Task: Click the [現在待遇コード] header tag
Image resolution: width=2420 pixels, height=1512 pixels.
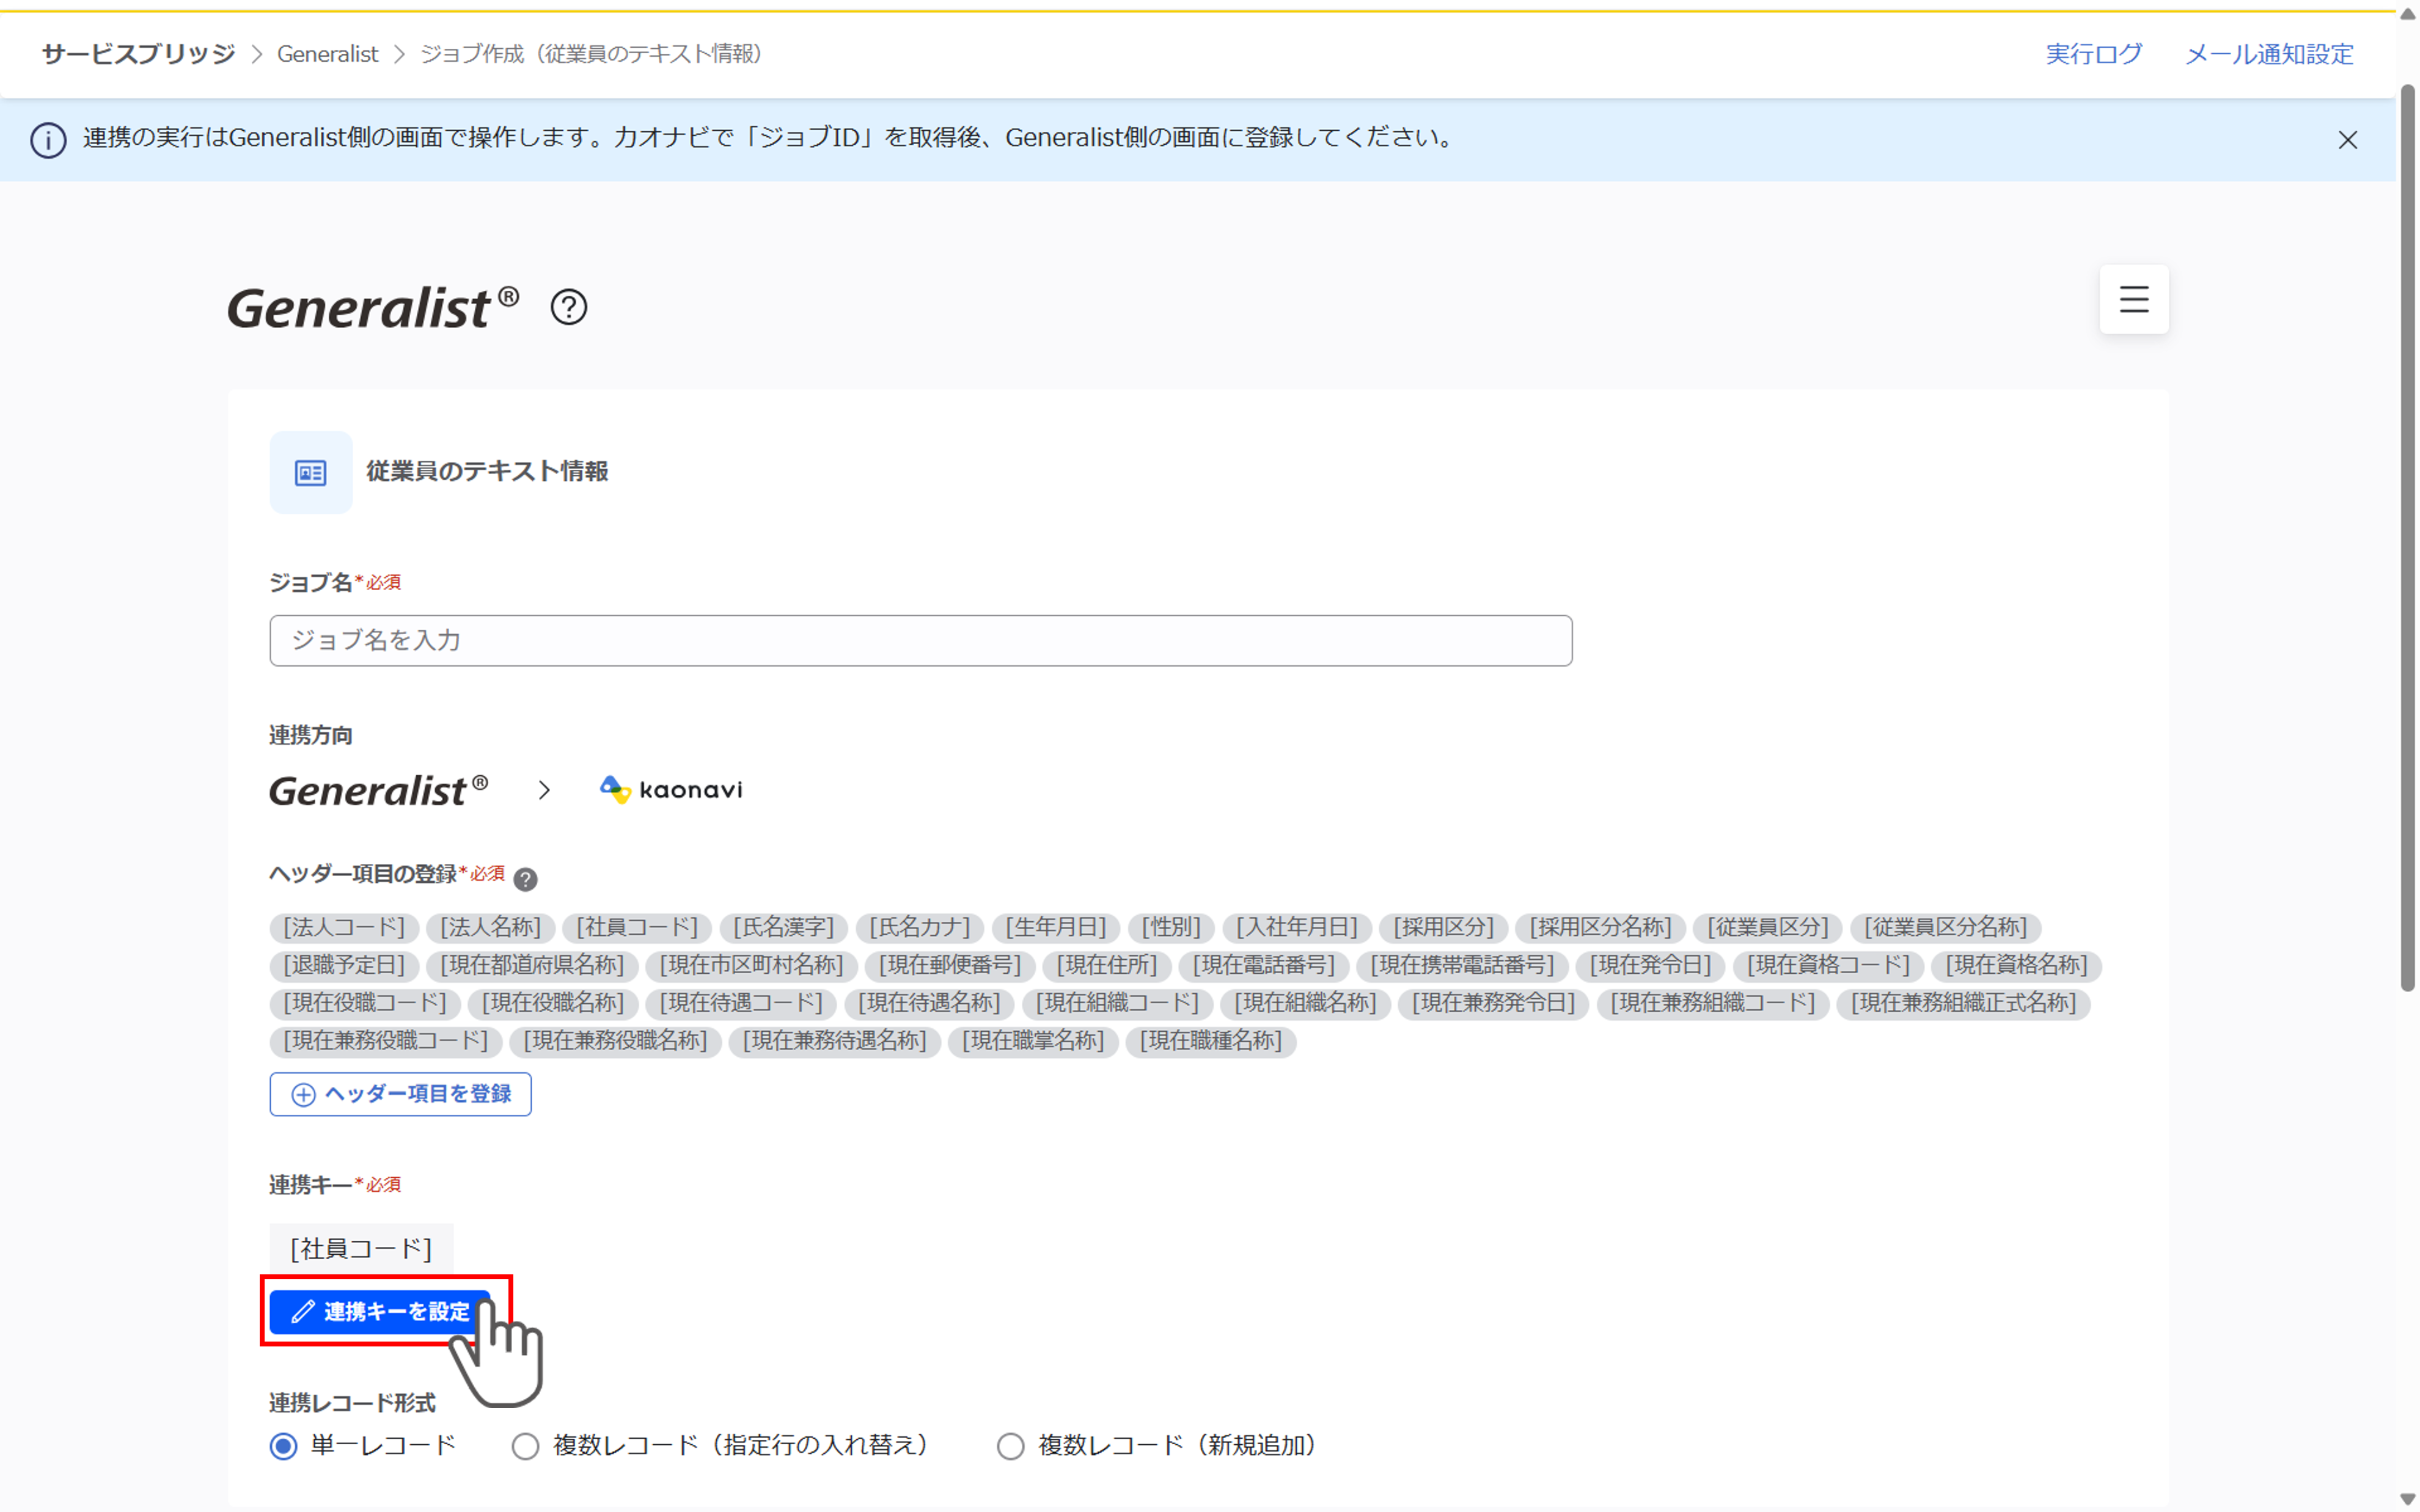Action: [x=741, y=1004]
